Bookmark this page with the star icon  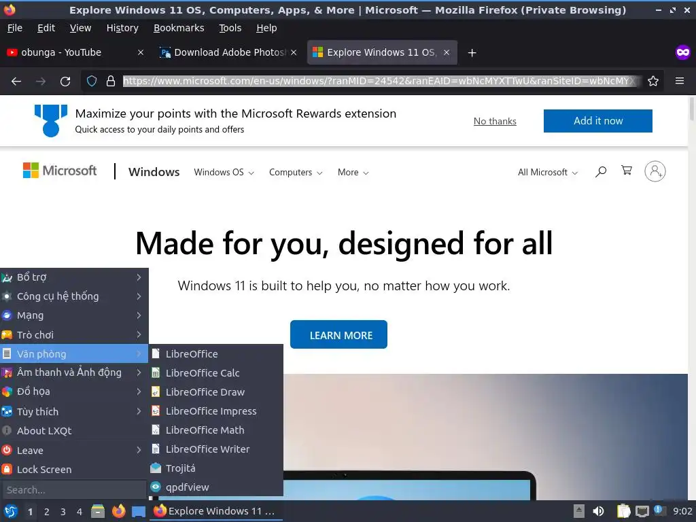point(653,82)
